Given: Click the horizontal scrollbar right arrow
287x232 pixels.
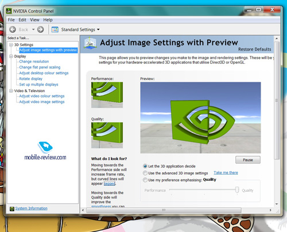Looking at the screenshot, I should (x=270, y=210).
